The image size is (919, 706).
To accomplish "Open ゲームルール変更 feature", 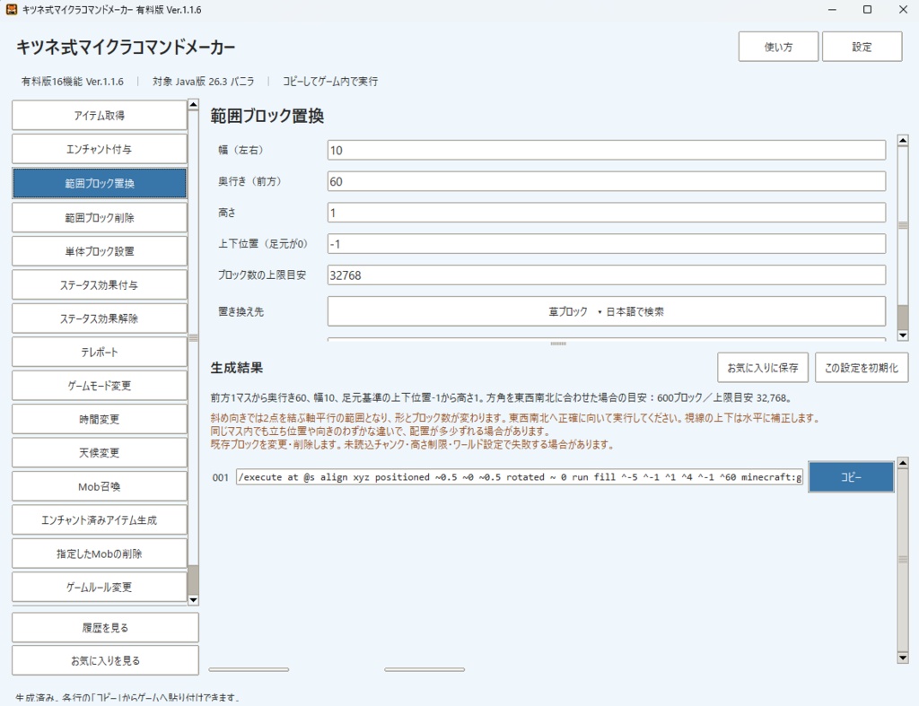I will coord(99,587).
